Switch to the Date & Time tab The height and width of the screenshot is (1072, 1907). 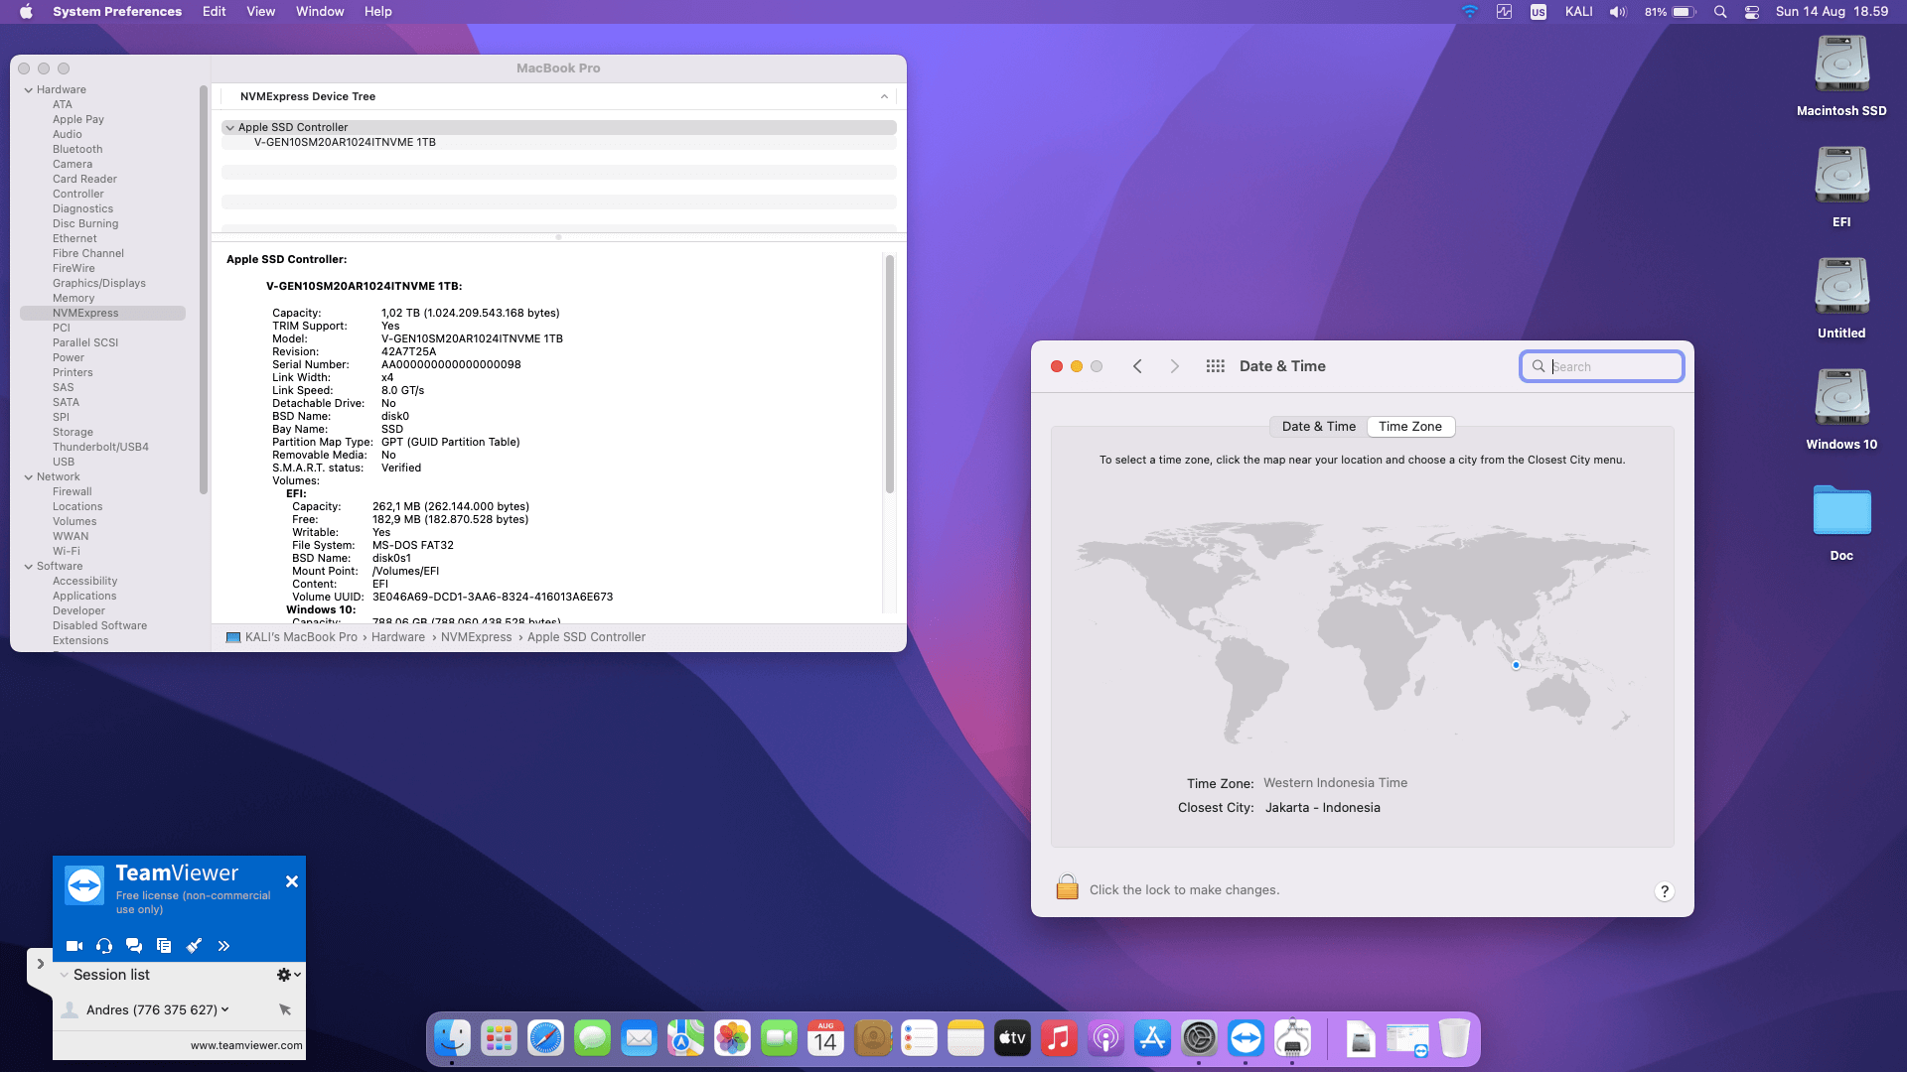pos(1318,427)
